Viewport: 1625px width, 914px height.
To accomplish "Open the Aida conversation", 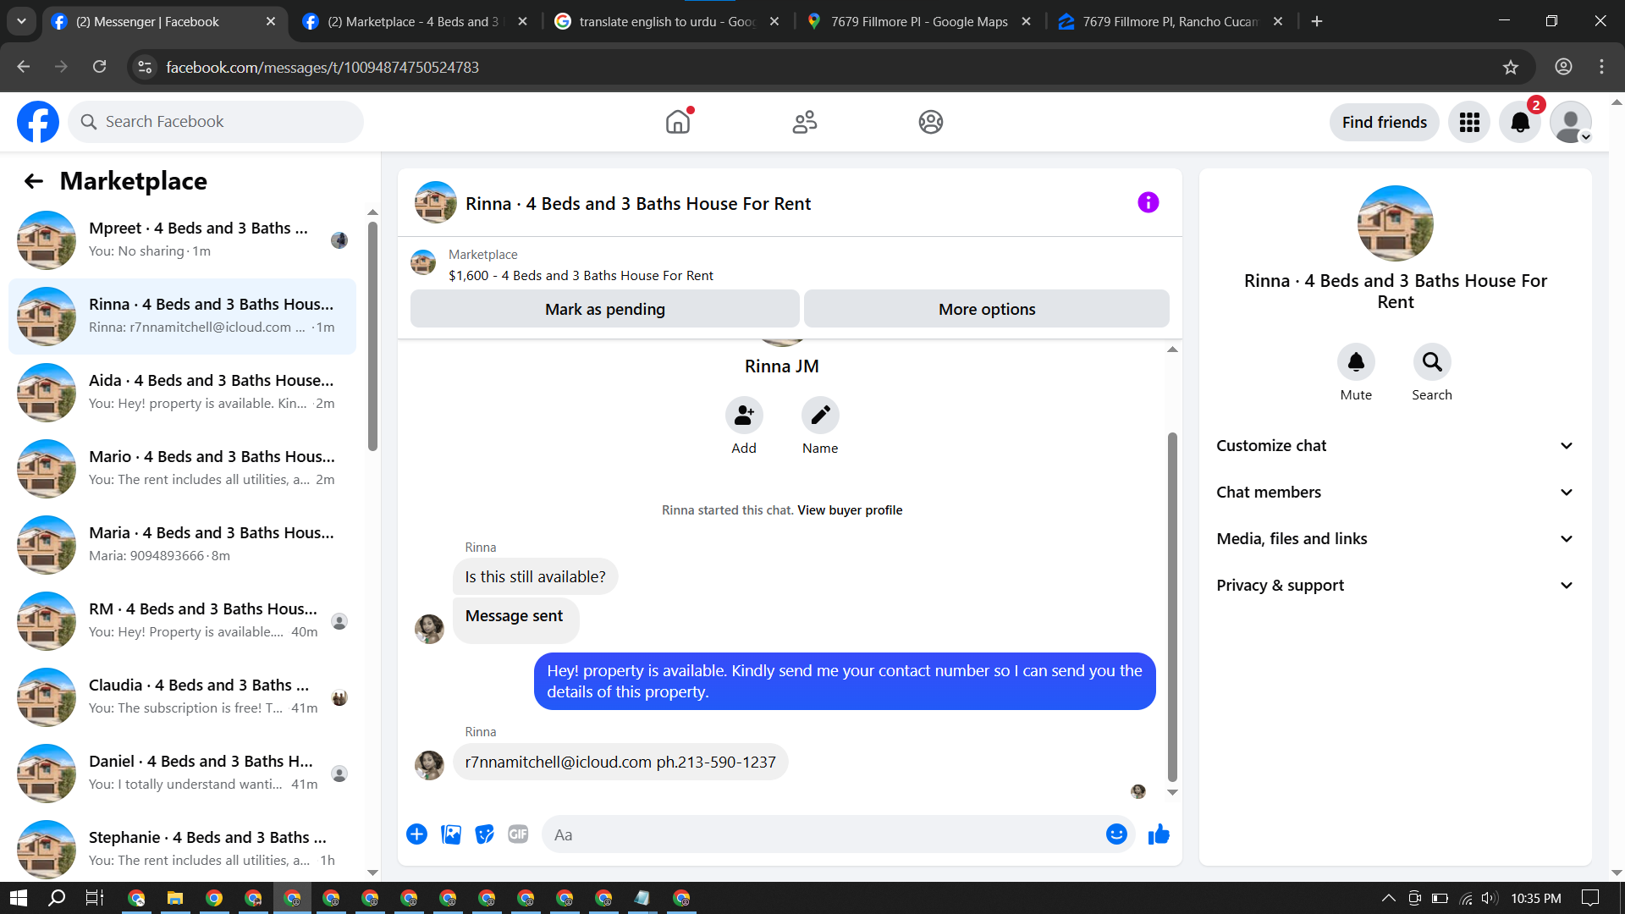I will tap(182, 393).
